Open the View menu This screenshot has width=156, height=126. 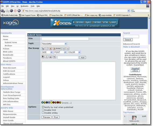point(13,6)
